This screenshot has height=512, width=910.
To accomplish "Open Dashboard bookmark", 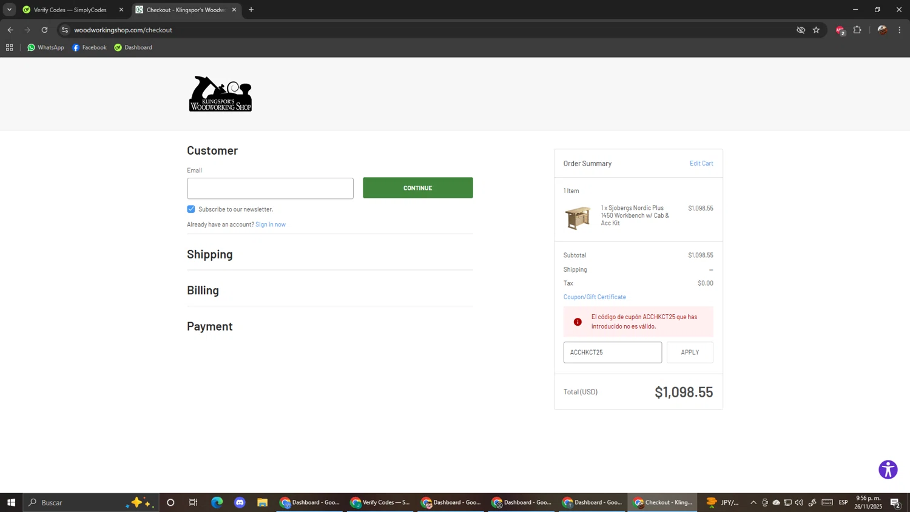I will (133, 47).
